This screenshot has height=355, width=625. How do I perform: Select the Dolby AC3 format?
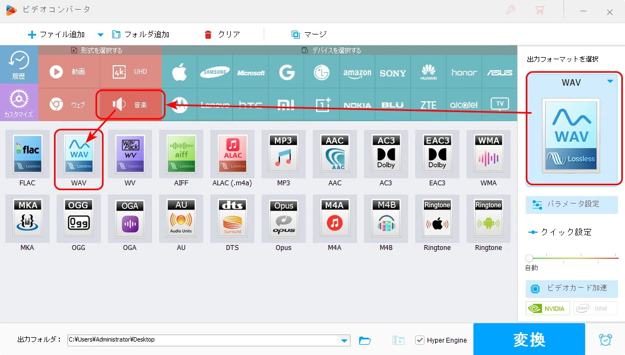point(386,154)
